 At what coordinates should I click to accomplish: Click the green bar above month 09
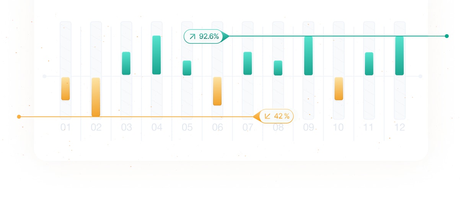[x=308, y=56]
